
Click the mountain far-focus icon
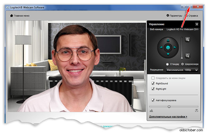pos(151,110)
